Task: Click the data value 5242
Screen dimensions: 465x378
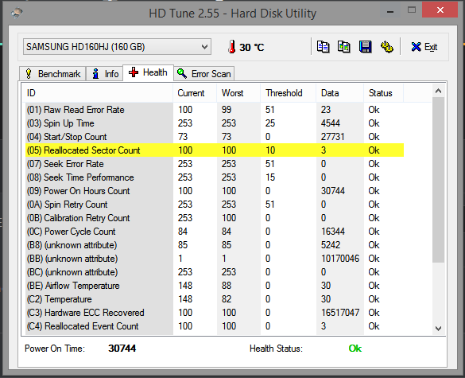Action: [x=331, y=245]
